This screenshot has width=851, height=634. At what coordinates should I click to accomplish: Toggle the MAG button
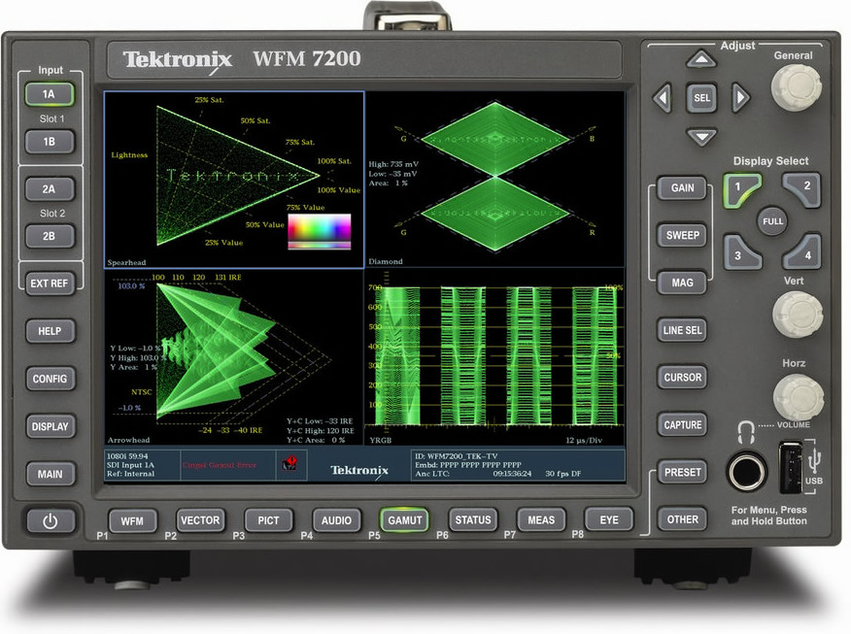pos(682,283)
